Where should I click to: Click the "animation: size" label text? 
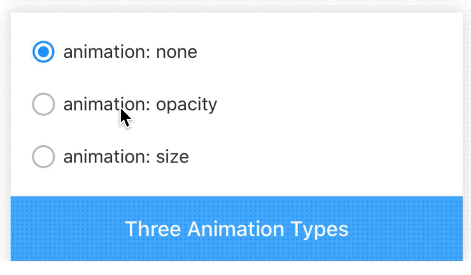(126, 157)
